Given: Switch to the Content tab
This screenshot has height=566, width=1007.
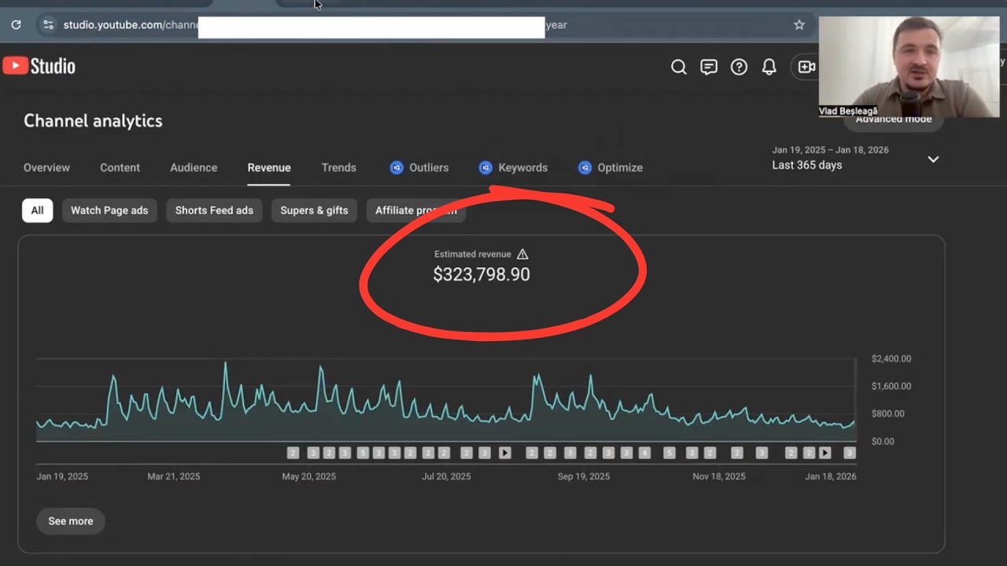Looking at the screenshot, I should tap(120, 167).
